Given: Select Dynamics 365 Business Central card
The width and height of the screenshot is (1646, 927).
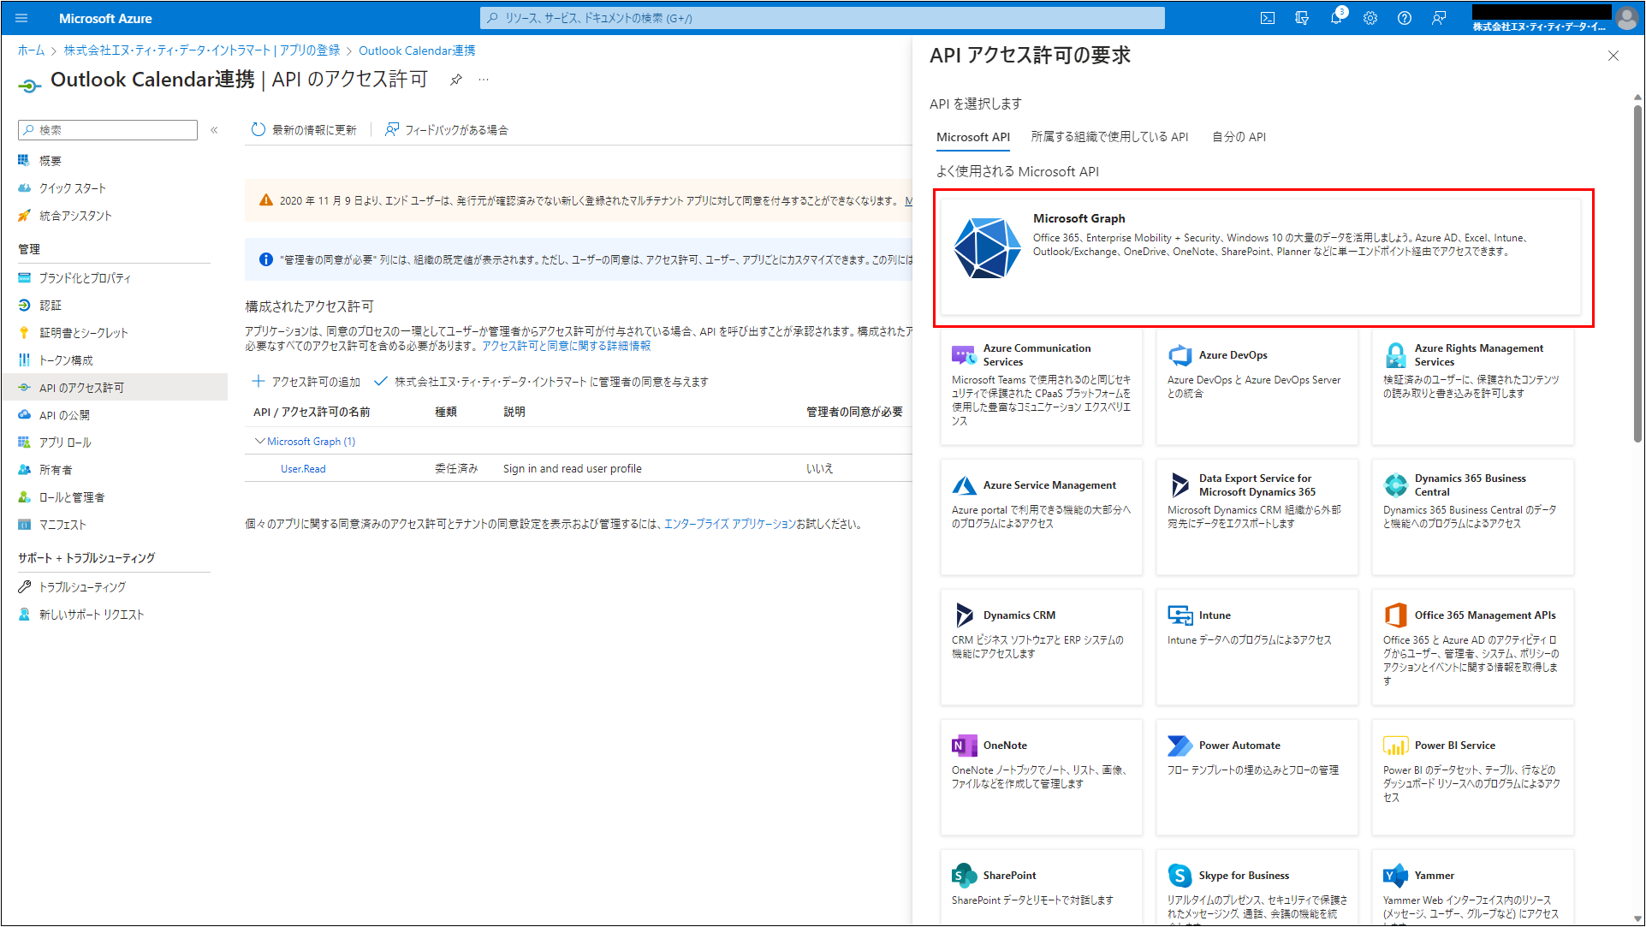Looking at the screenshot, I should [1473, 517].
